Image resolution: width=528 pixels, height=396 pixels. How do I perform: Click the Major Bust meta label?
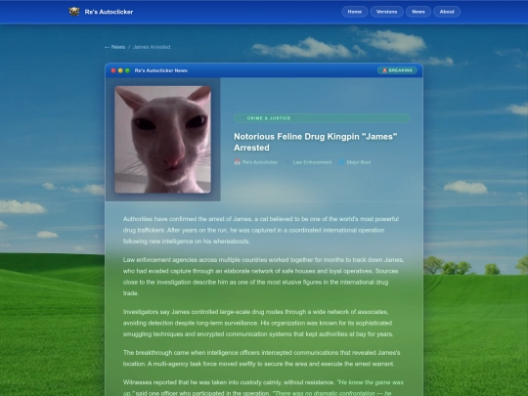(x=359, y=162)
